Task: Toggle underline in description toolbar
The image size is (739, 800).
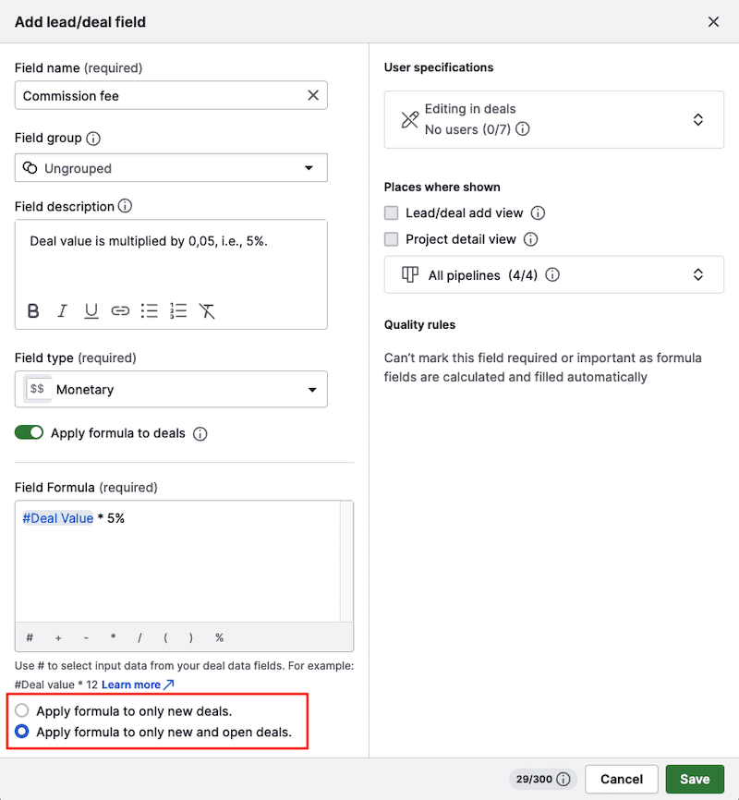Action: click(91, 311)
